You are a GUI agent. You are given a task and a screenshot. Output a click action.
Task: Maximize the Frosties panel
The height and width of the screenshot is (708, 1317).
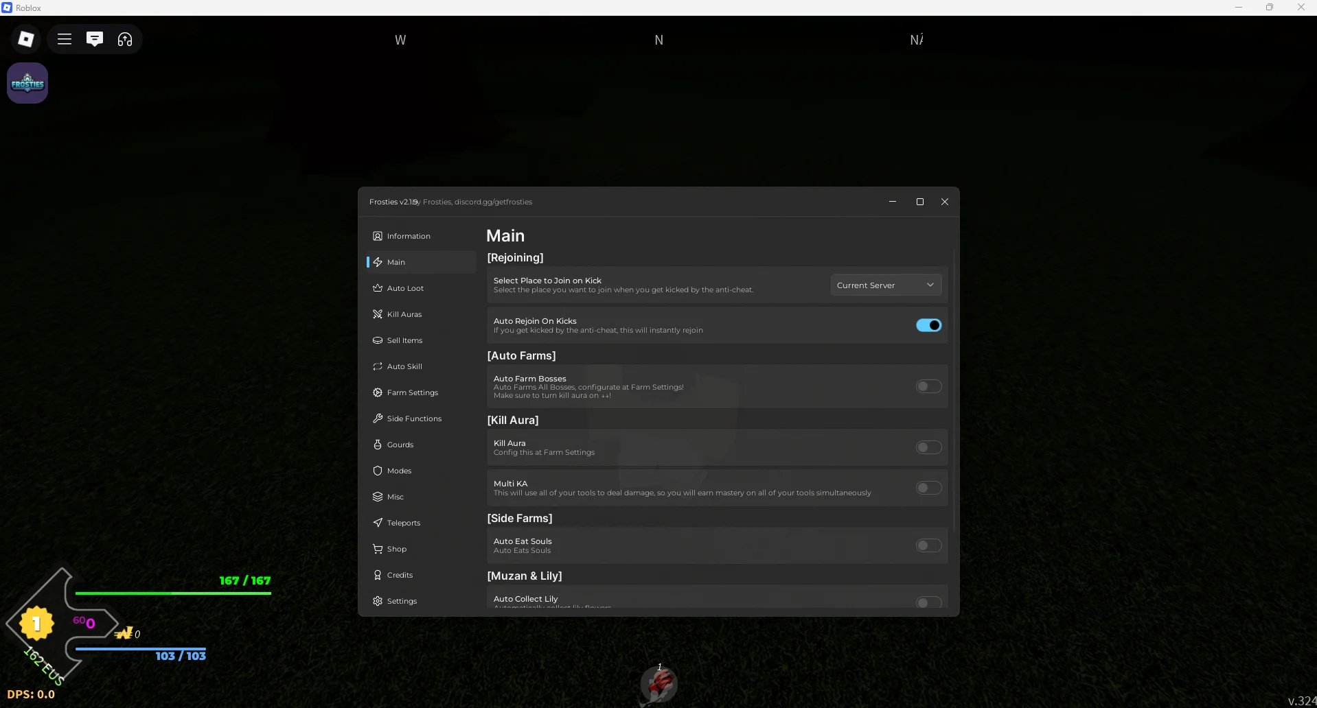click(920, 202)
